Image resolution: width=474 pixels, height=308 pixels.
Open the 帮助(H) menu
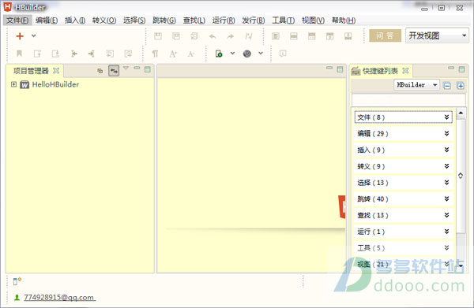(344, 20)
